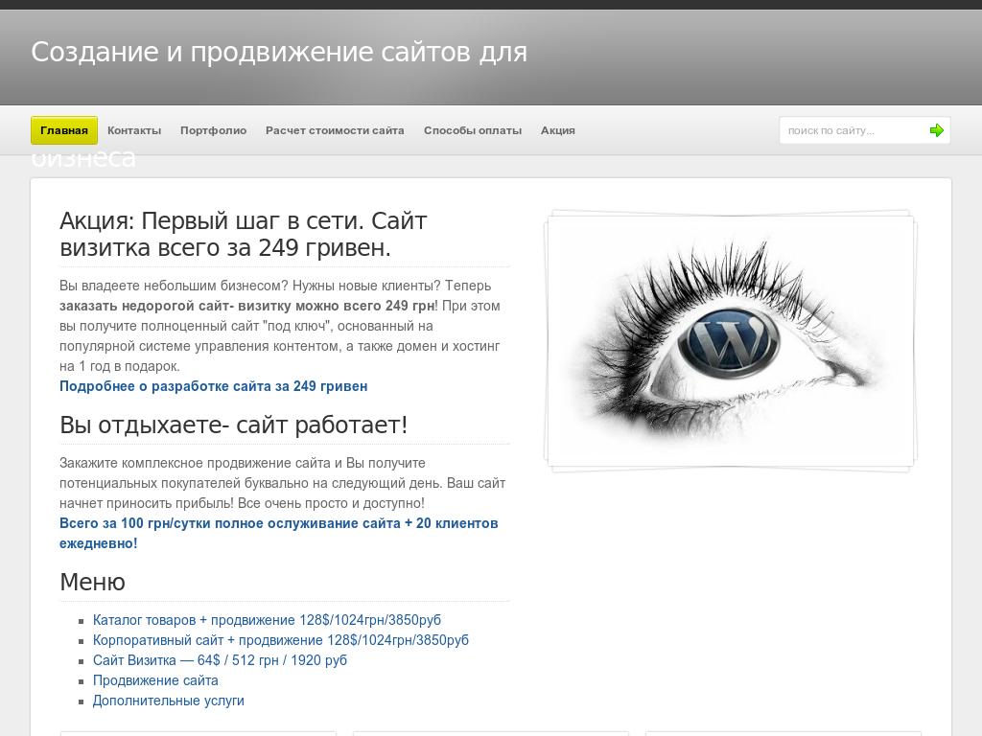Open Подробнее о разработке сайта за 249 гривен link

[214, 386]
